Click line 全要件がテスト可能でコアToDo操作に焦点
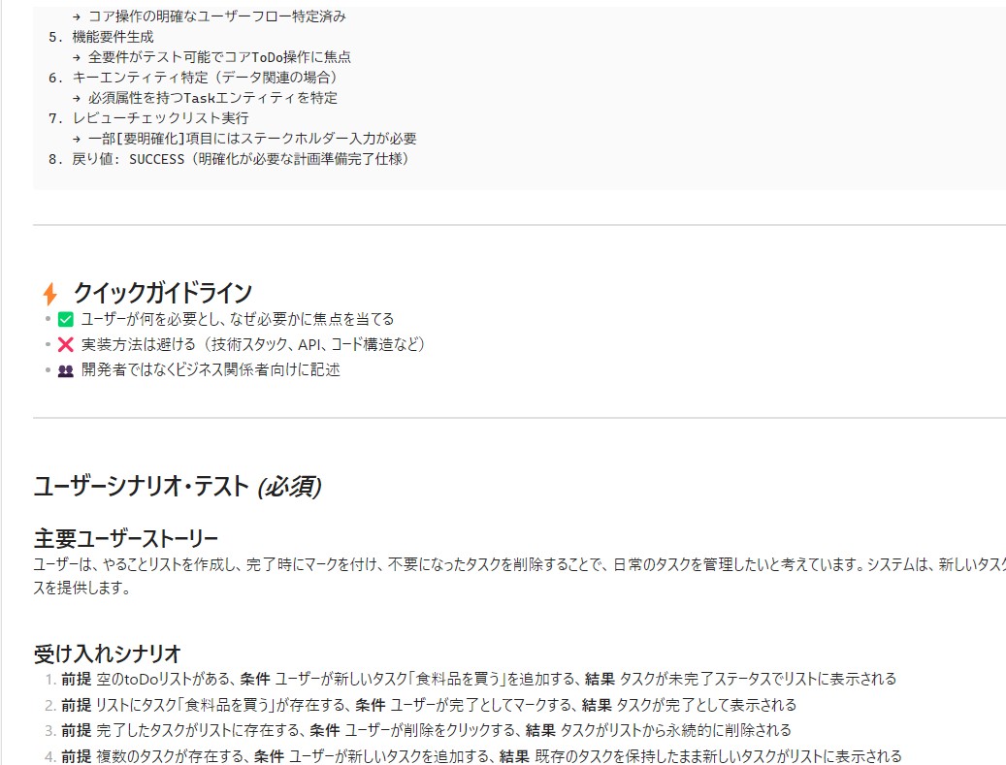Image resolution: width=1006 pixels, height=765 pixels. (x=211, y=57)
